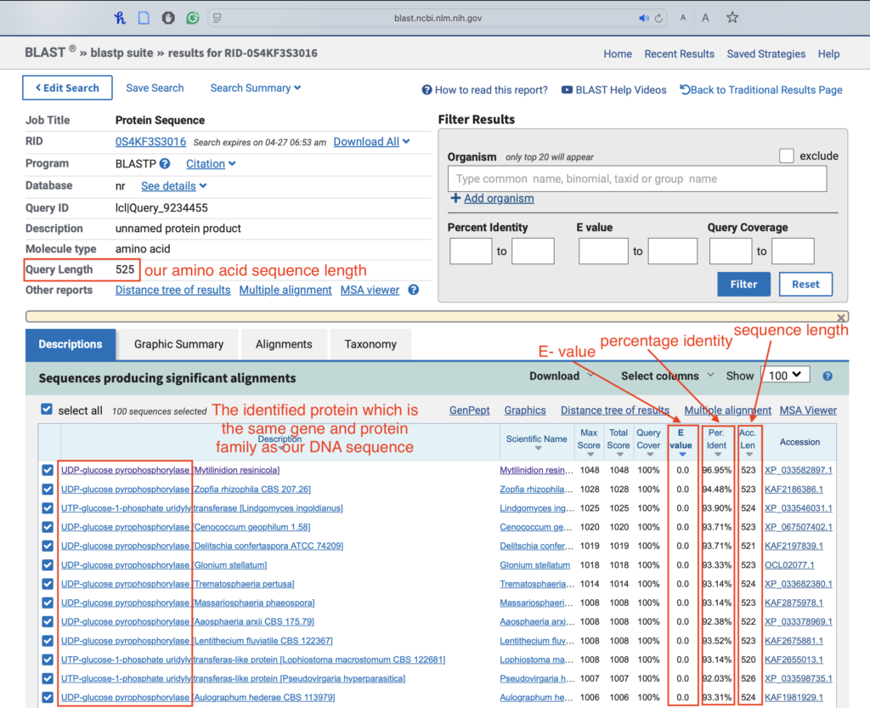Click the blue Filter button

[743, 284]
